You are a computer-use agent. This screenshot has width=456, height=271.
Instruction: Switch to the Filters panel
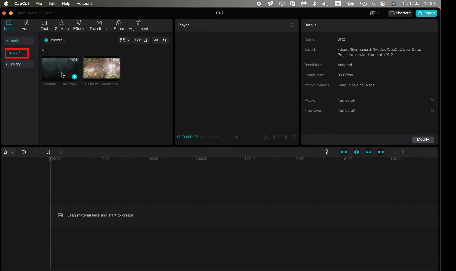(x=119, y=25)
